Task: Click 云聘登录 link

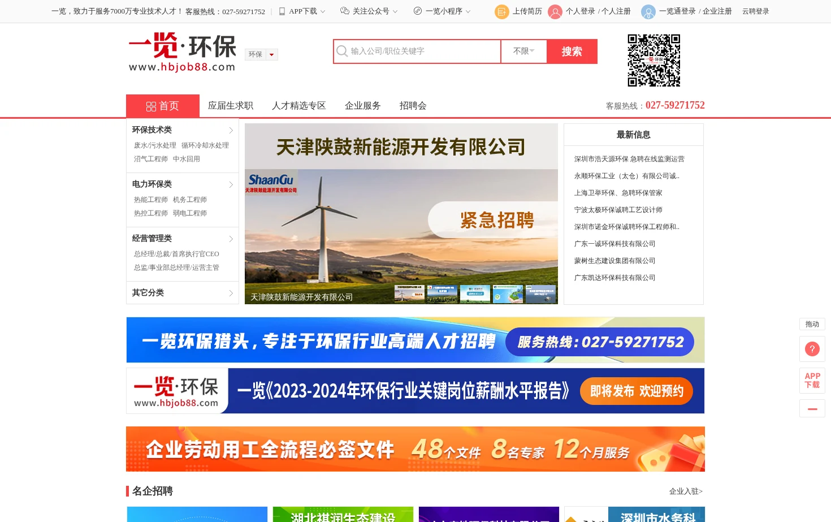Action: coord(756,11)
